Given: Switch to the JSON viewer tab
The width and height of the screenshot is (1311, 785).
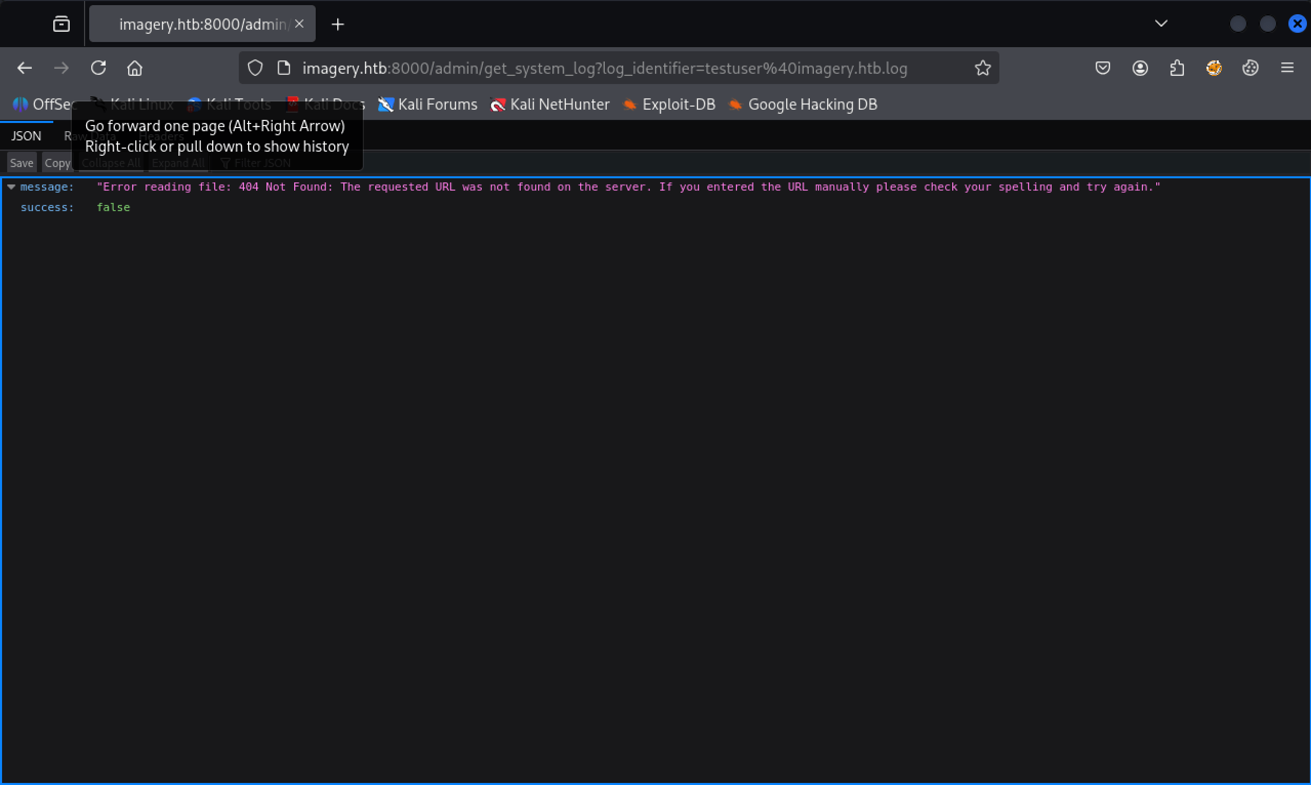Looking at the screenshot, I should 27,136.
